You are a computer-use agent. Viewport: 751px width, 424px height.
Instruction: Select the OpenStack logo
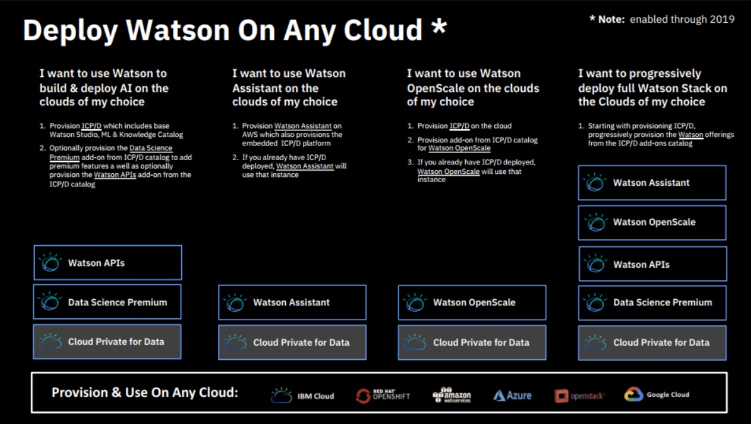579,396
